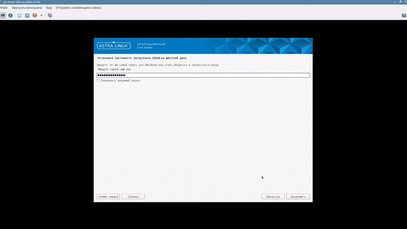Image resolution: width=407 pixels, height=229 pixels.
Task: Click the Снимок экрана button
Action: [x=108, y=197]
